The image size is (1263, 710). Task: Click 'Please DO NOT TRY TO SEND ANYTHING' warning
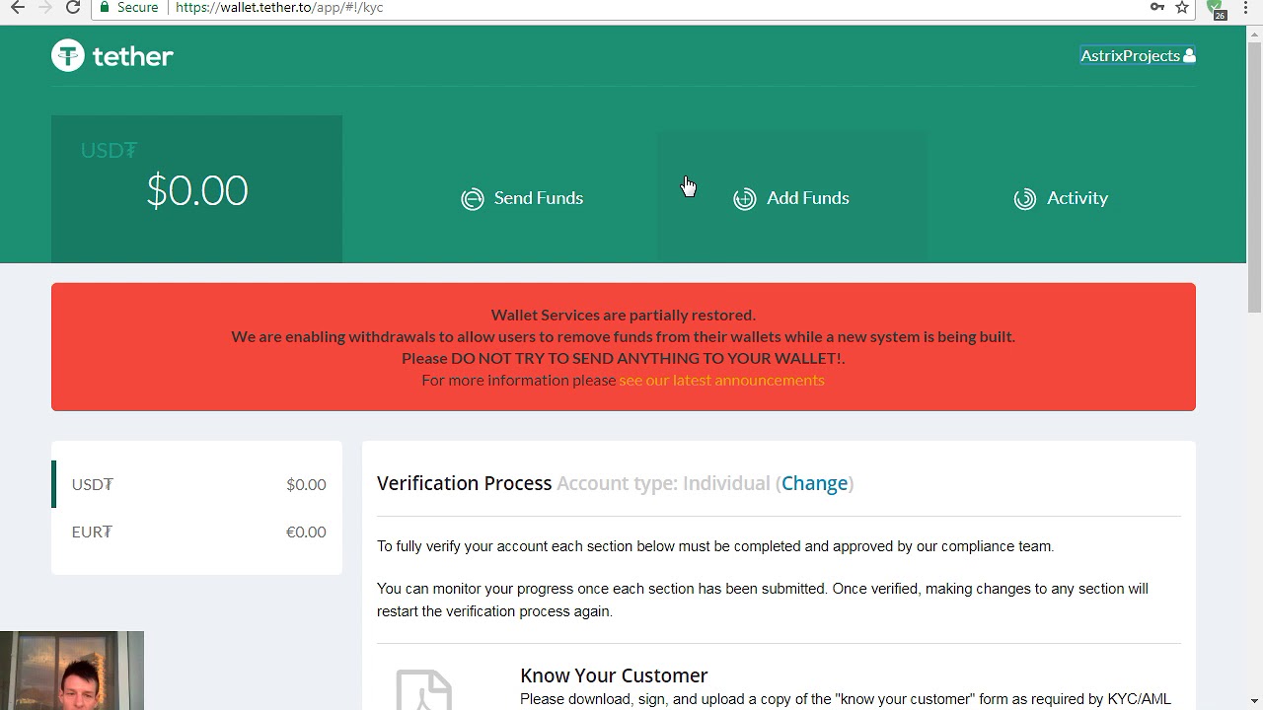624,358
